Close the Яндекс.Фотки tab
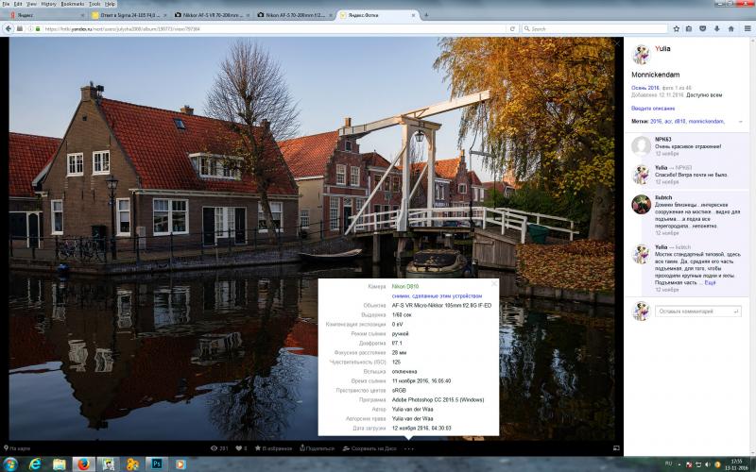756x472 pixels. point(413,15)
